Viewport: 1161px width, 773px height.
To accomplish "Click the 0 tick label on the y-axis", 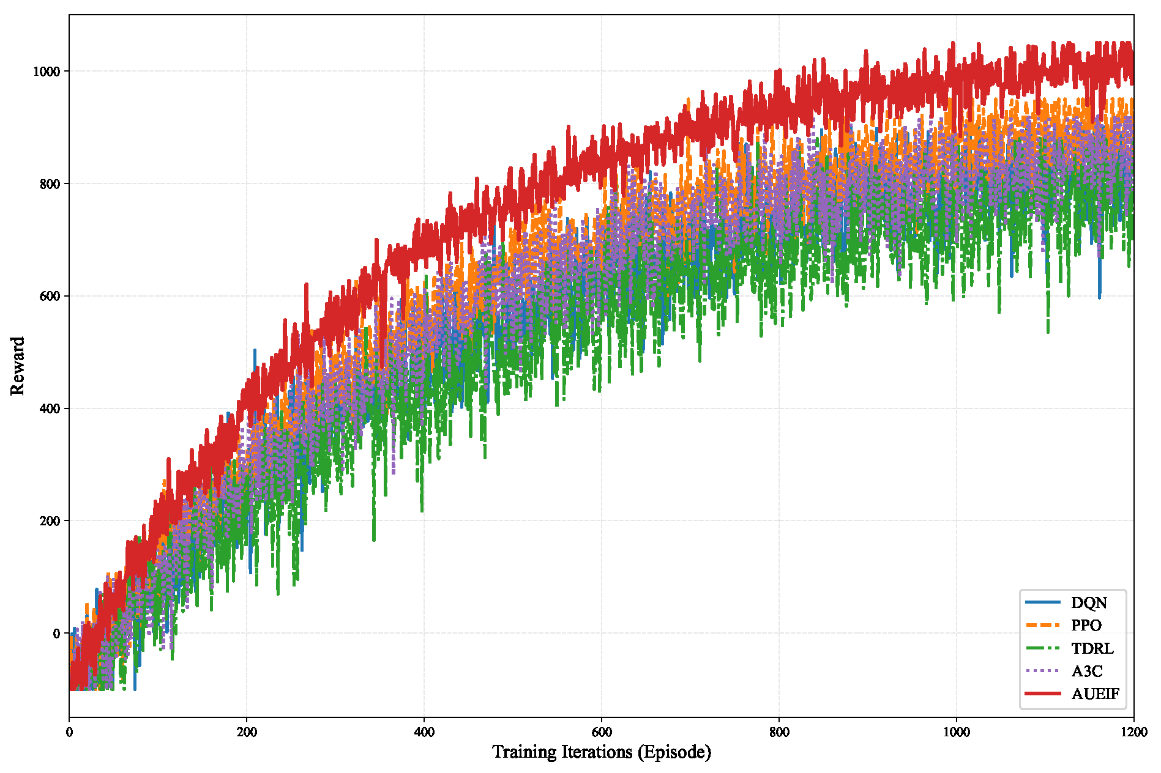I will click(56, 634).
